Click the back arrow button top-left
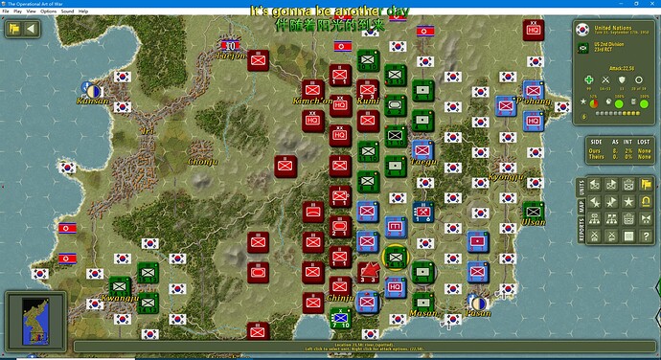 pos(31,29)
